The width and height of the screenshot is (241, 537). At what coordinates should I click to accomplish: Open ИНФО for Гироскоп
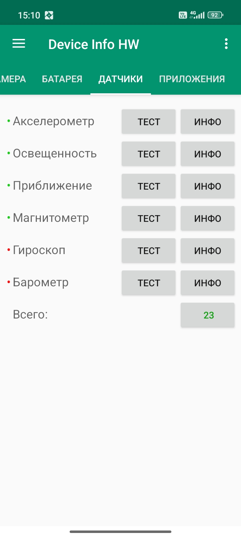(208, 251)
